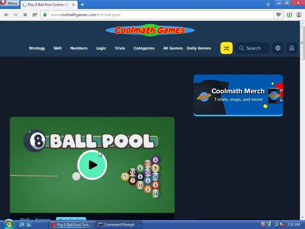Click the yellow random game shuffle button
This screenshot has height=229, width=305.
226,48
